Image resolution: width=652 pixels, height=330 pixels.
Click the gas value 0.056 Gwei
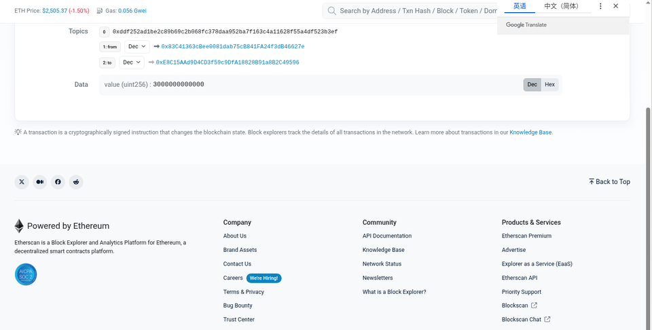132,11
